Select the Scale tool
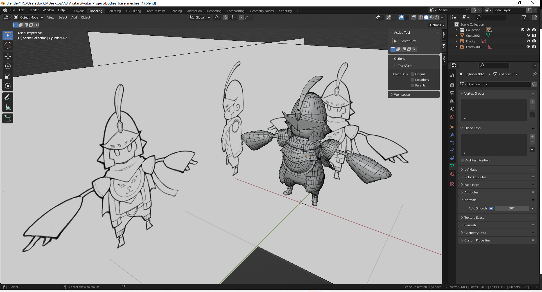 tap(8, 76)
